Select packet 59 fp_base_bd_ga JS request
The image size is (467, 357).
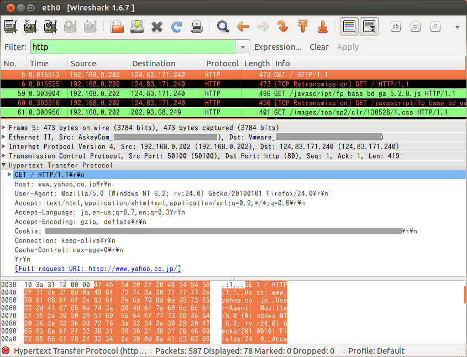[233, 93]
